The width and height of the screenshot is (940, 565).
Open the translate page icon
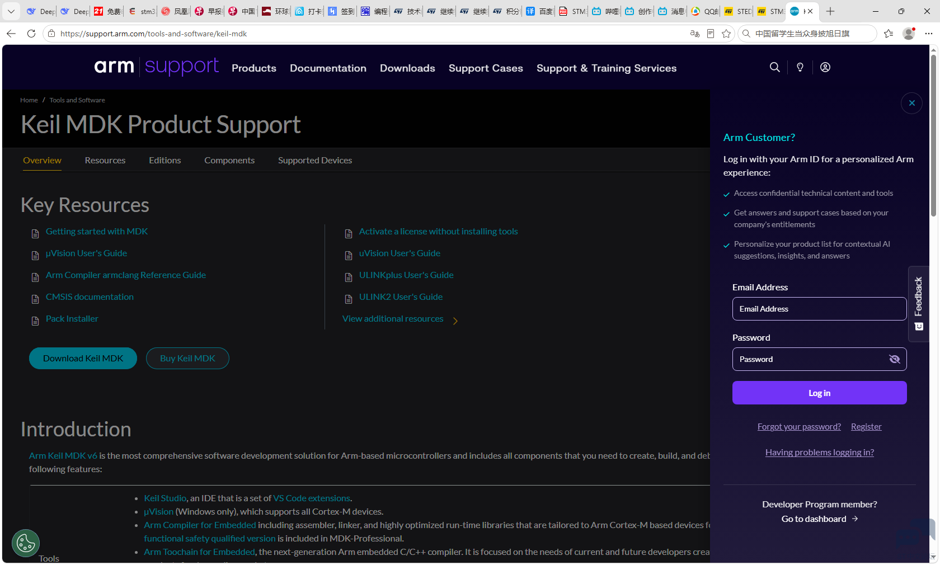(695, 34)
